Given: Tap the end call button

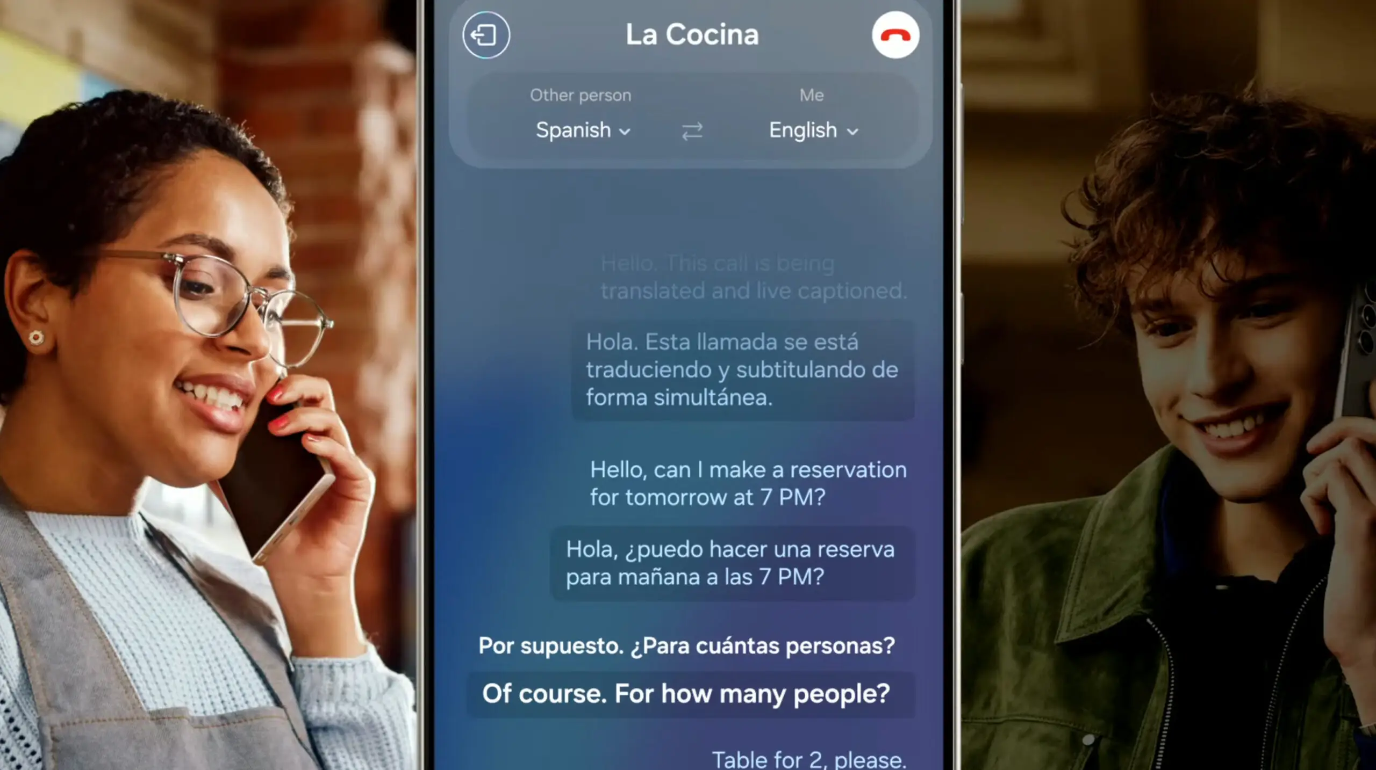Looking at the screenshot, I should coord(893,34).
